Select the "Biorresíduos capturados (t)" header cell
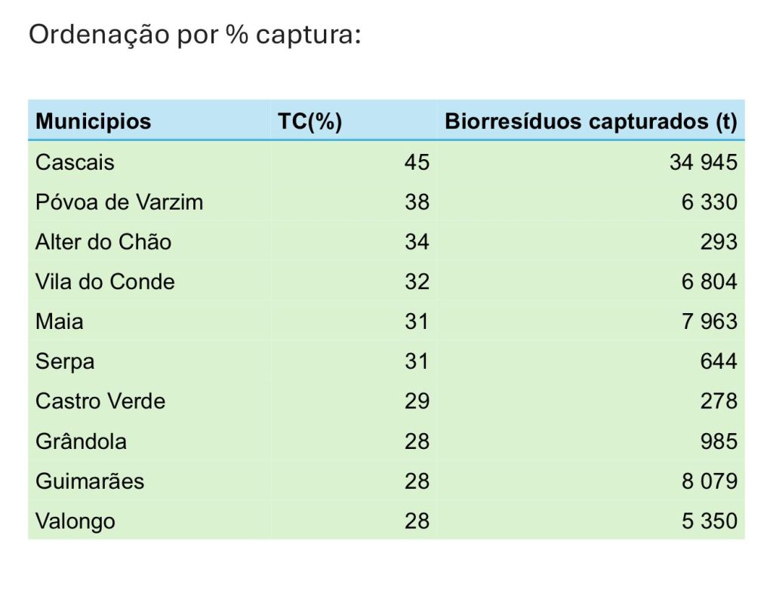The height and width of the screenshot is (590, 773). tap(590, 121)
